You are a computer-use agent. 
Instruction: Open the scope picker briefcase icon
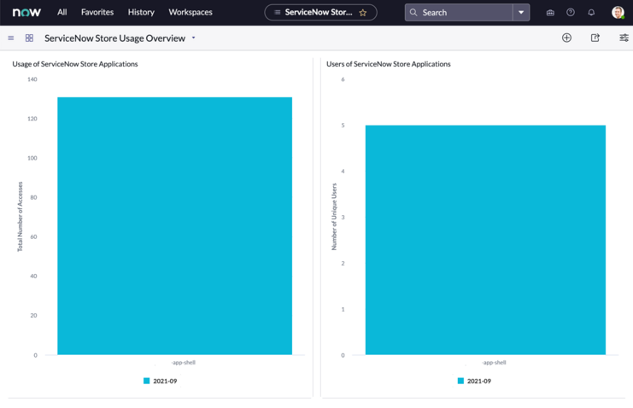click(x=550, y=13)
